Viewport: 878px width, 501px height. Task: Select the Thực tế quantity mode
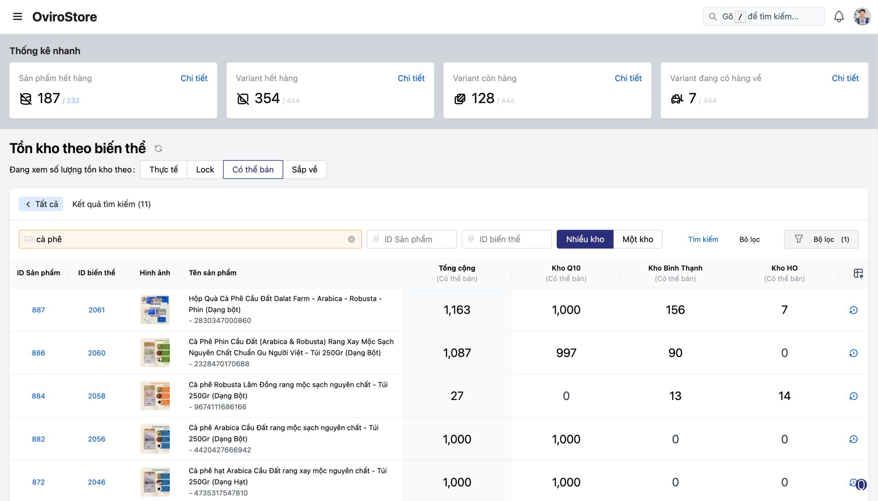tap(164, 170)
